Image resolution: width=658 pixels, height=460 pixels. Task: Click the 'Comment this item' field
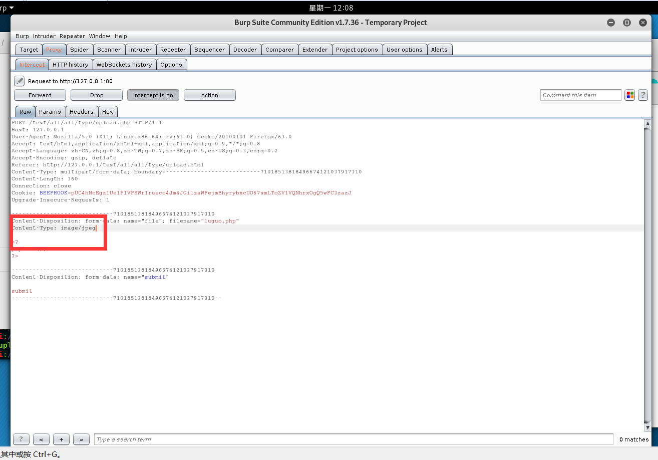pos(581,95)
